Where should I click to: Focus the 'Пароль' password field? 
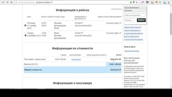(x=130, y=20)
